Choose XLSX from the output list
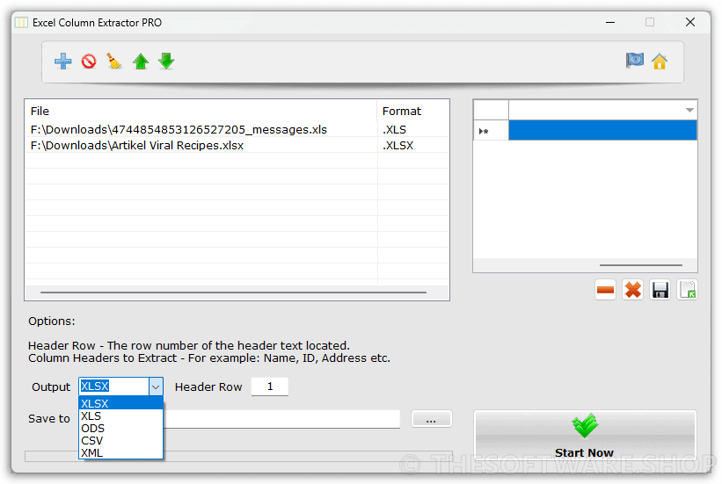Screen dimensions: 722x484 [x=120, y=403]
